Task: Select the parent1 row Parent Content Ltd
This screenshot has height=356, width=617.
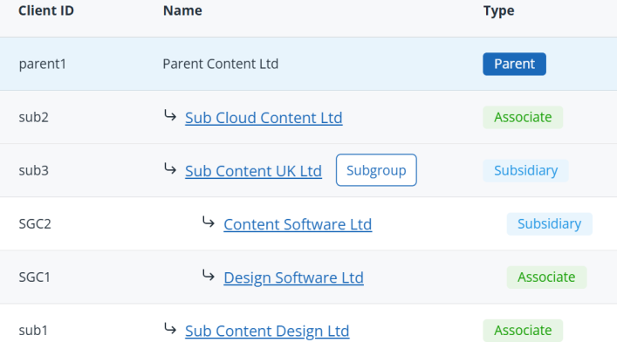Action: click(x=309, y=64)
